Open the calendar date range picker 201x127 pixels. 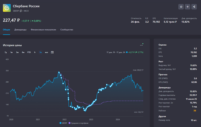(x=52, y=52)
